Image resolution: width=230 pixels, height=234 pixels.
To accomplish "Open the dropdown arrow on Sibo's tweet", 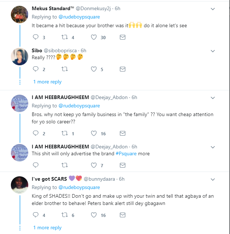I will 213,51.
